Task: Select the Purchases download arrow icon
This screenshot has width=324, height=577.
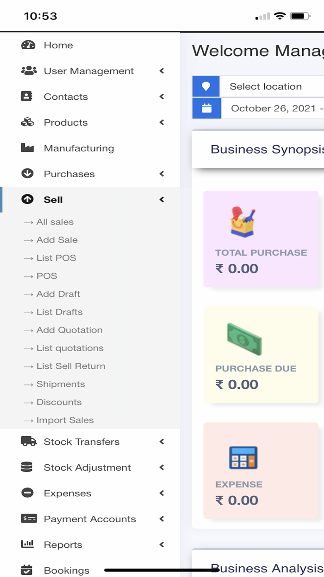Action: [x=28, y=173]
